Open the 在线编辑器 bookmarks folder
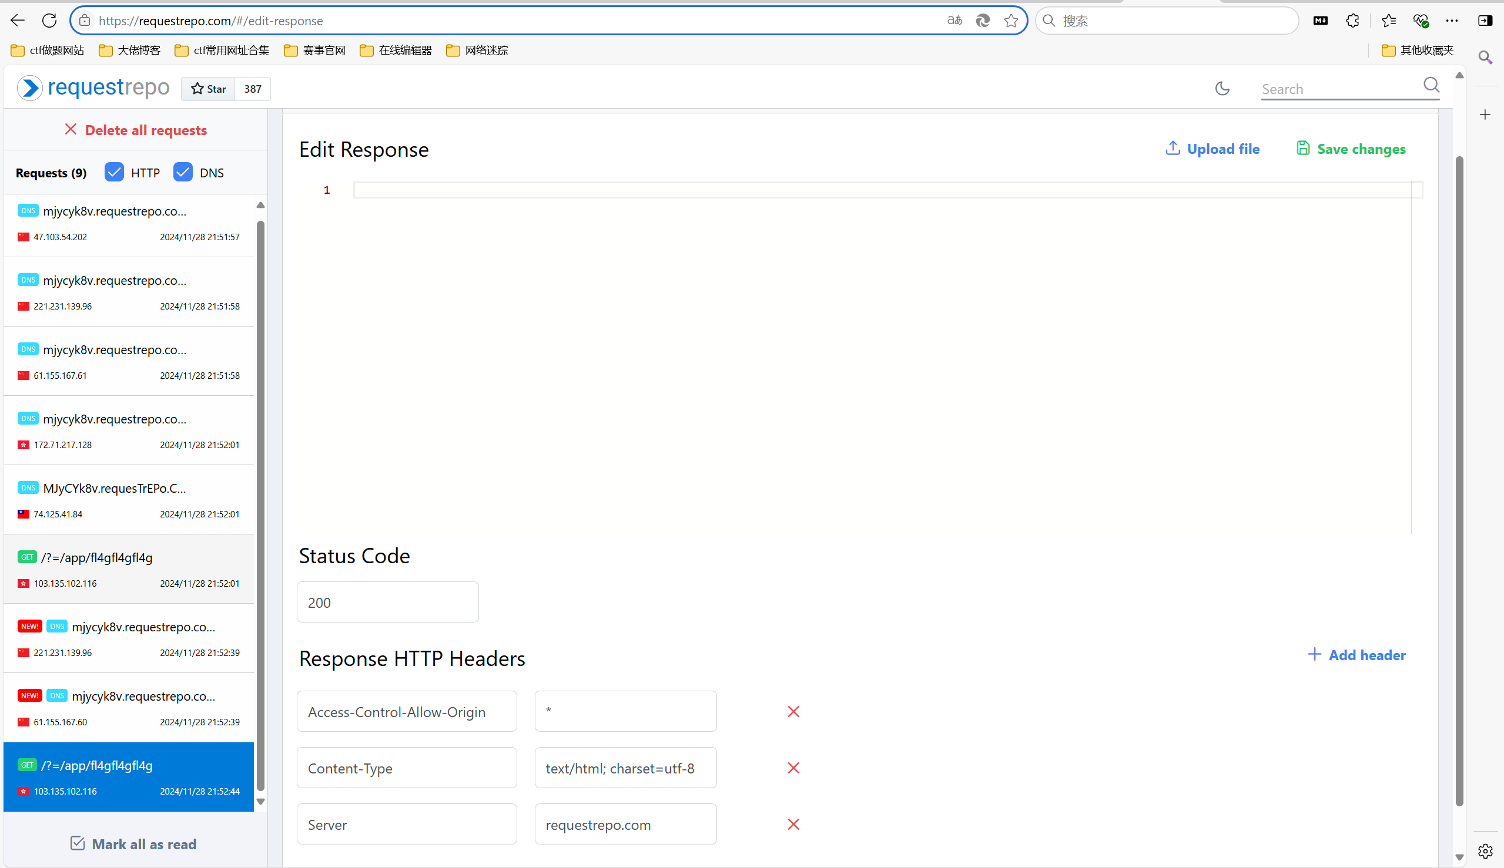Screen dimensions: 1504x868 (396, 50)
